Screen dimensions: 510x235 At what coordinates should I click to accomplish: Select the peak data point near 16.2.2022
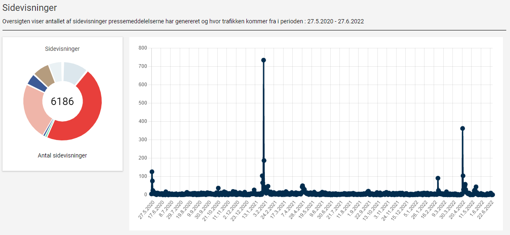pyautogui.click(x=438, y=178)
